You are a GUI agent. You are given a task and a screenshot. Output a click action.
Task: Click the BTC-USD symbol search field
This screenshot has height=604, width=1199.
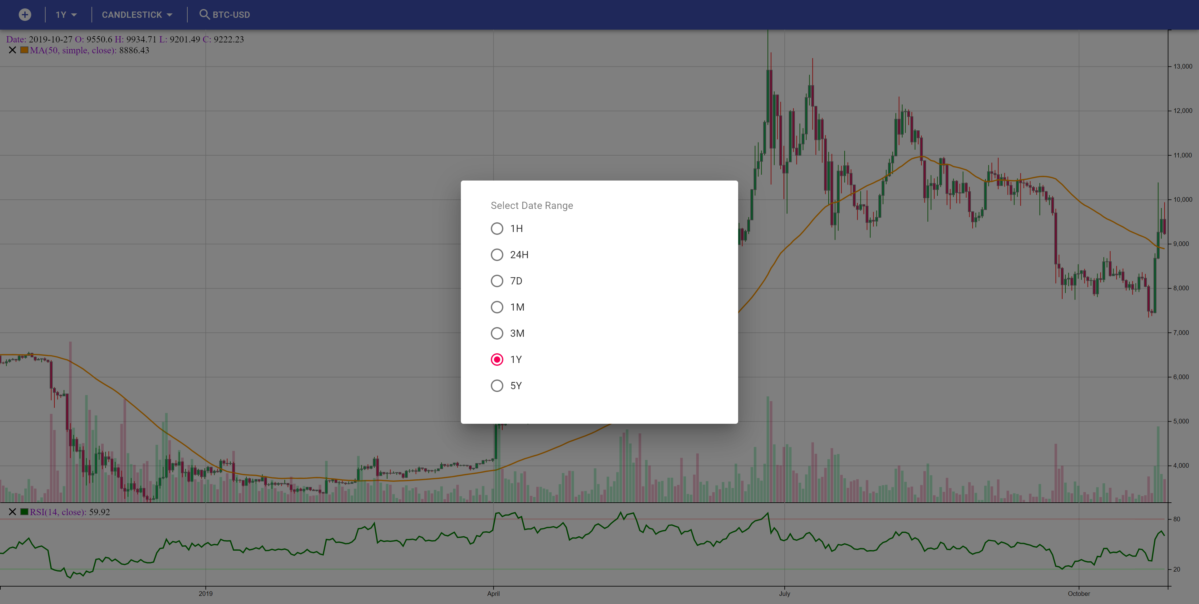[x=231, y=15]
